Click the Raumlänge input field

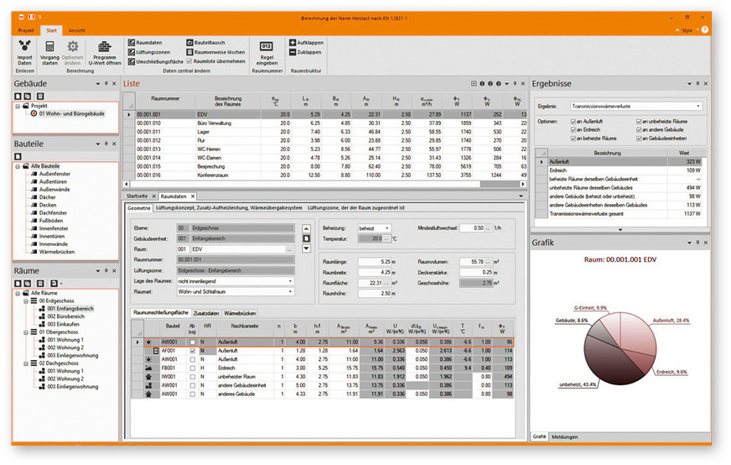(374, 262)
